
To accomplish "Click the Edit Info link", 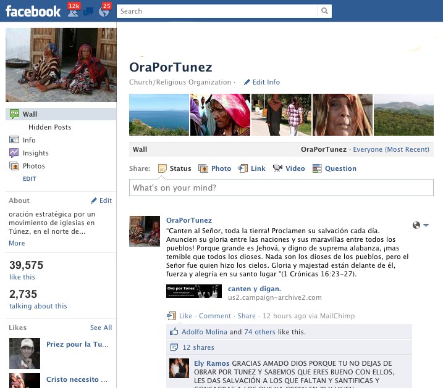I will 266,82.
